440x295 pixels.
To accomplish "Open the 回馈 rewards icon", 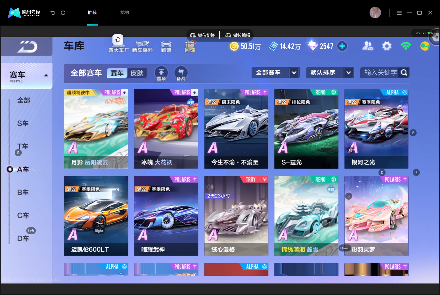I will point(190,47).
